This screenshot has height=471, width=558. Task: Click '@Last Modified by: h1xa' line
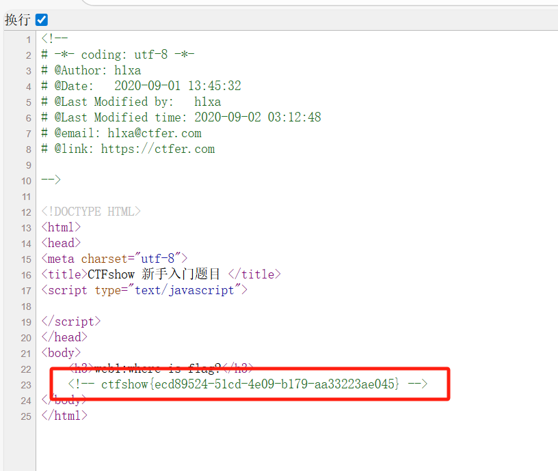131,102
